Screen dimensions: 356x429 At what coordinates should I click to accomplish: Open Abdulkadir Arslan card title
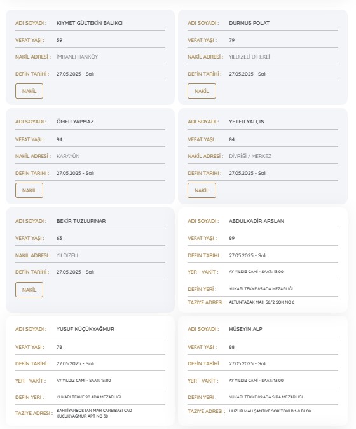tap(257, 221)
